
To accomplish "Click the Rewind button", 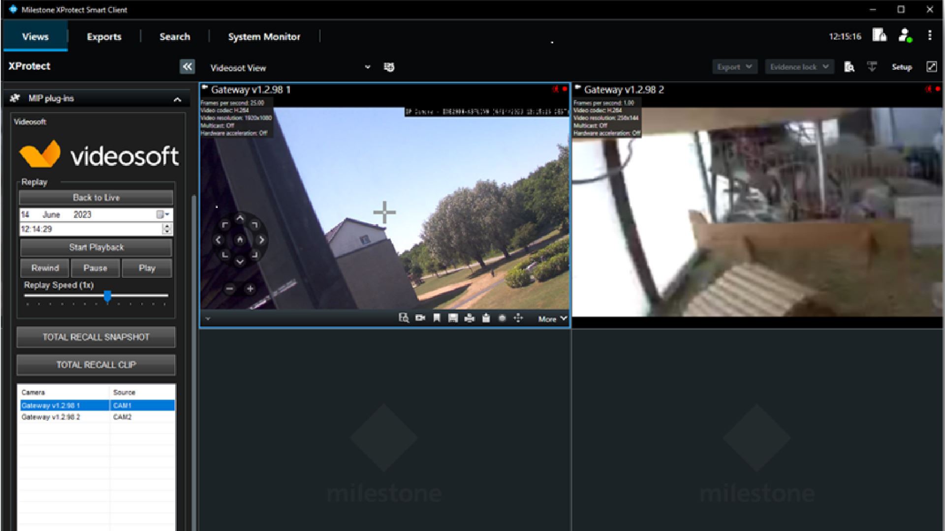I will click(45, 268).
